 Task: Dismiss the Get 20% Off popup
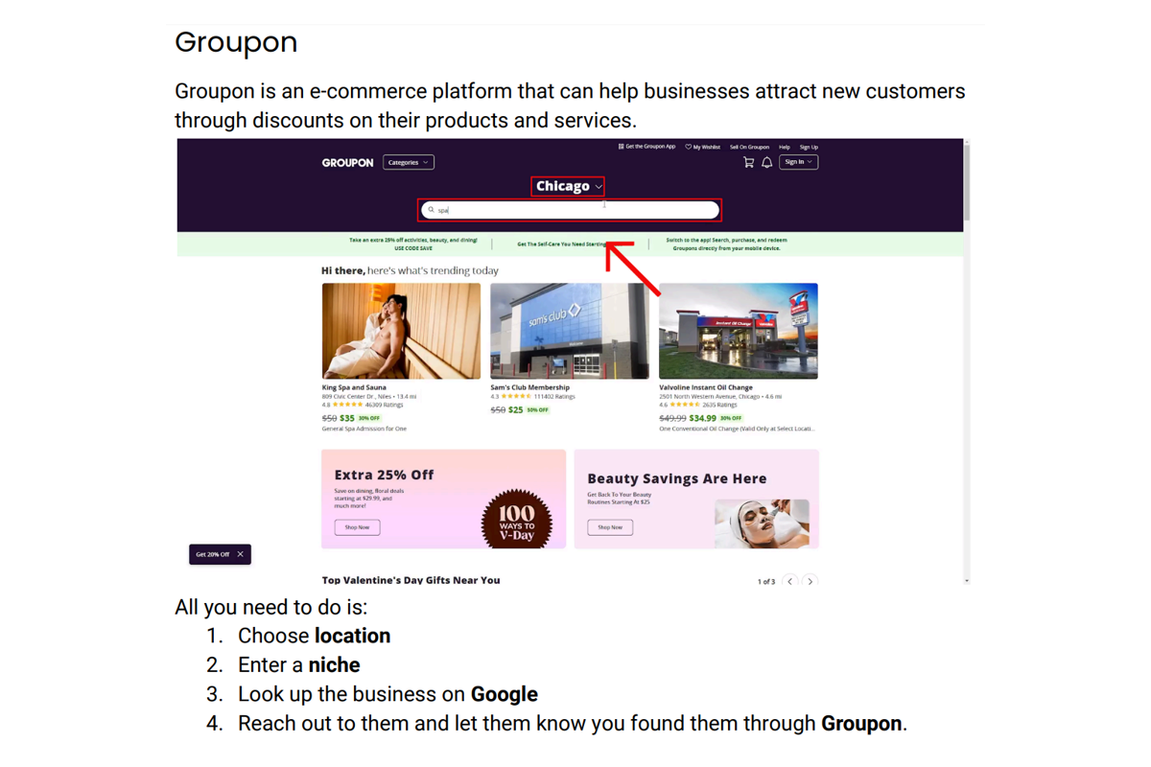pos(241,554)
